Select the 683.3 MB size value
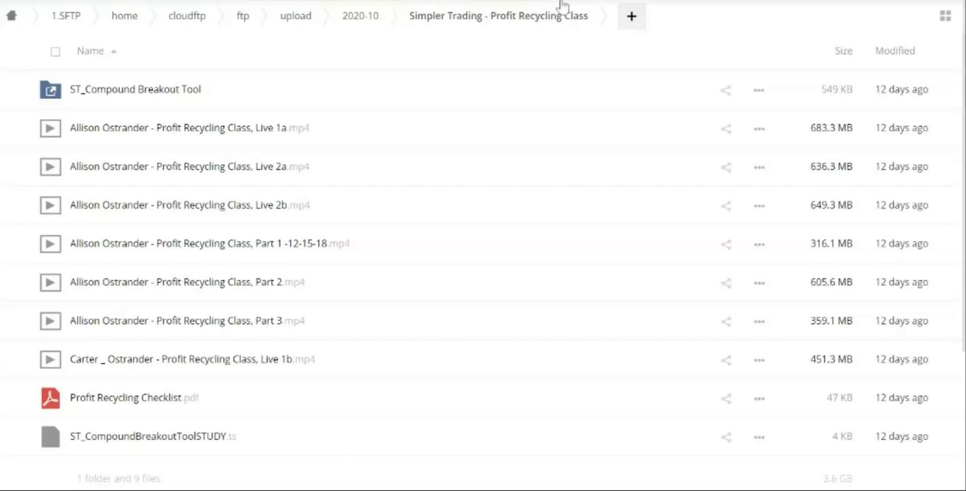The image size is (966, 491). 832,128
